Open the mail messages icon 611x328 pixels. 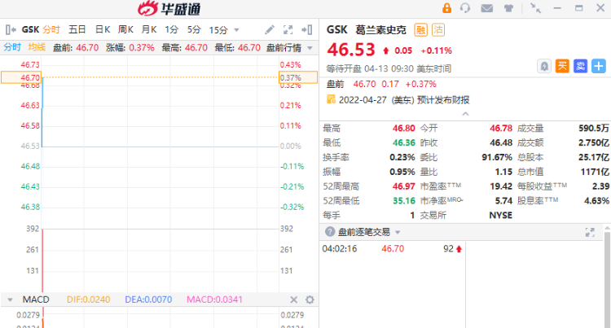point(486,8)
